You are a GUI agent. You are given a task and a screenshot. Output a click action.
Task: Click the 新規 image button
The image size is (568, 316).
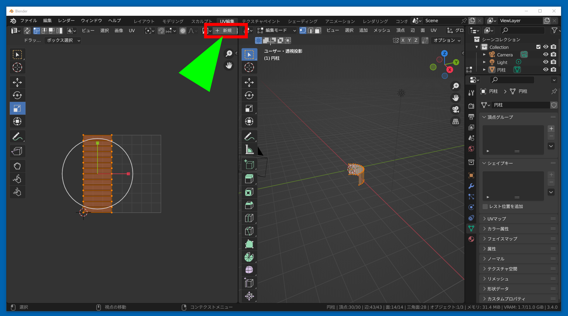pyautogui.click(x=224, y=31)
